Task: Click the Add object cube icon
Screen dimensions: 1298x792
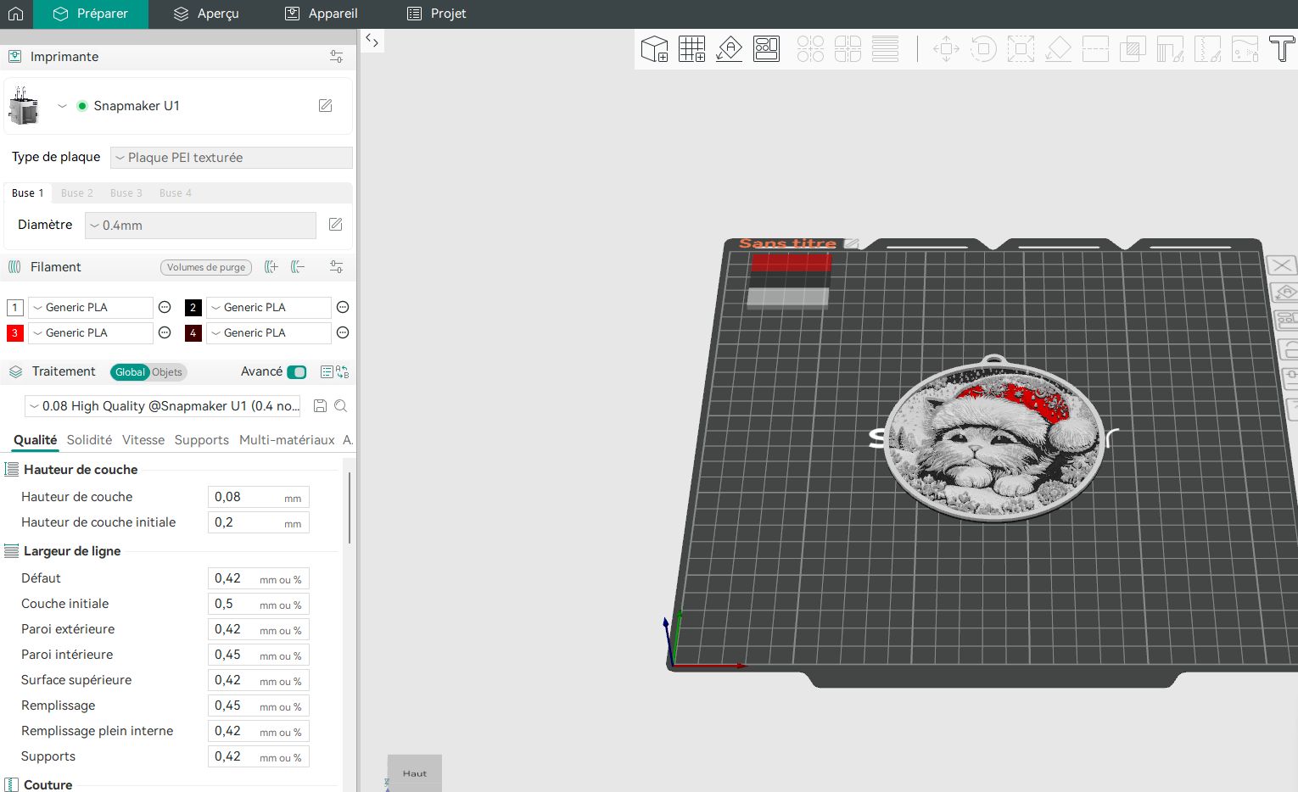Action: 654,49
